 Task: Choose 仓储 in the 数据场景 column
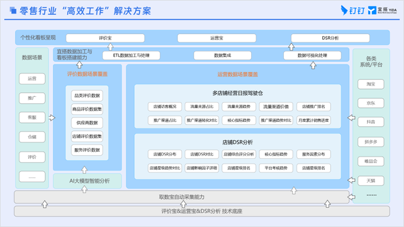tap(32, 137)
